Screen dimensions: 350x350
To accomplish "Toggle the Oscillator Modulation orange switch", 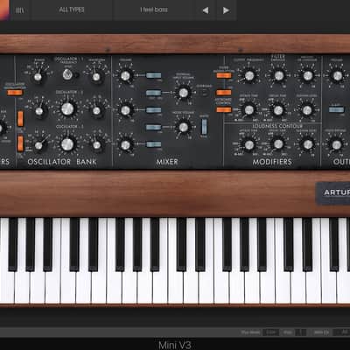I will tap(15, 93).
